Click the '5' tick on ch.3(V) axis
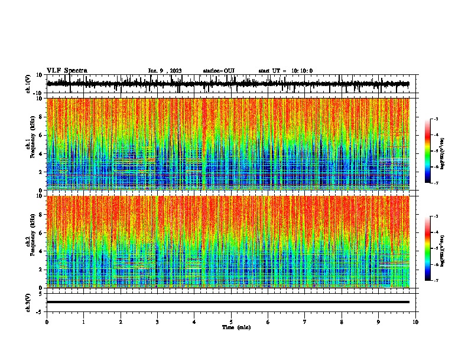This screenshot has width=468, height=361. click(41, 293)
